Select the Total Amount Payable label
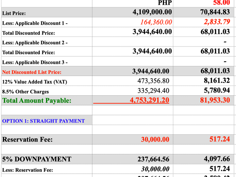236x177 pixels. click(x=37, y=100)
